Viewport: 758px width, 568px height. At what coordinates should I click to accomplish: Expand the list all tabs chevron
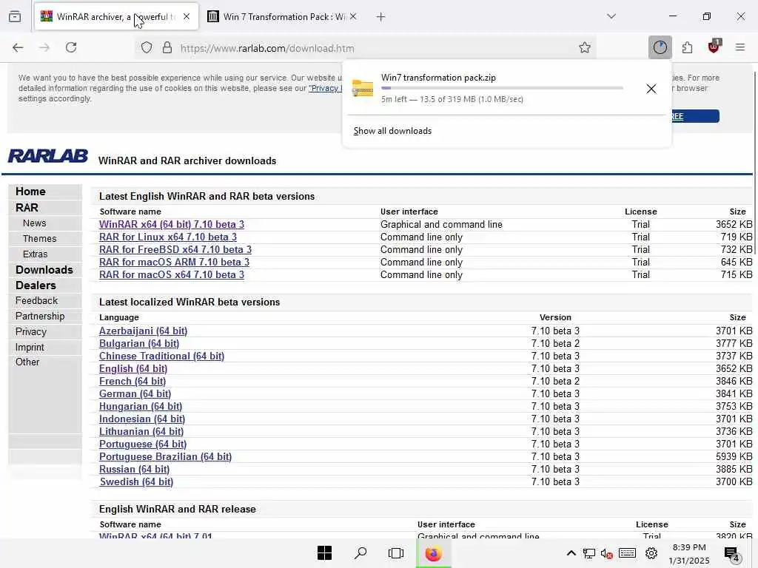click(x=611, y=16)
